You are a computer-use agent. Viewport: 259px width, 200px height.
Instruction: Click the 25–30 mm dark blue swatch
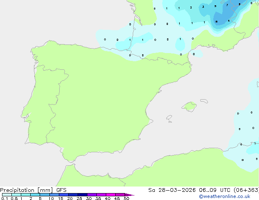point(83,195)
